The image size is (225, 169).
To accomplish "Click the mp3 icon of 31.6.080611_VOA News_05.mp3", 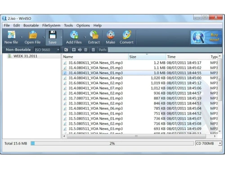I will (65, 63).
